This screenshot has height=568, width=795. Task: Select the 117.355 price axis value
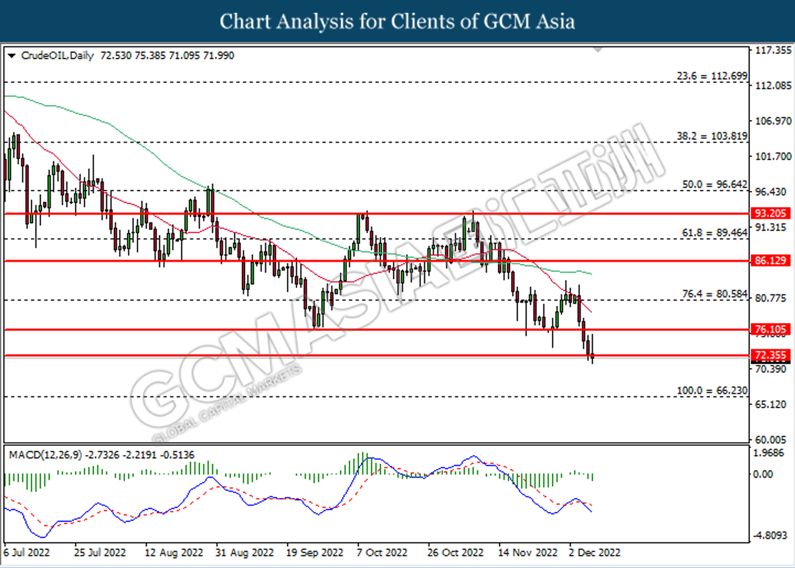tap(773, 50)
